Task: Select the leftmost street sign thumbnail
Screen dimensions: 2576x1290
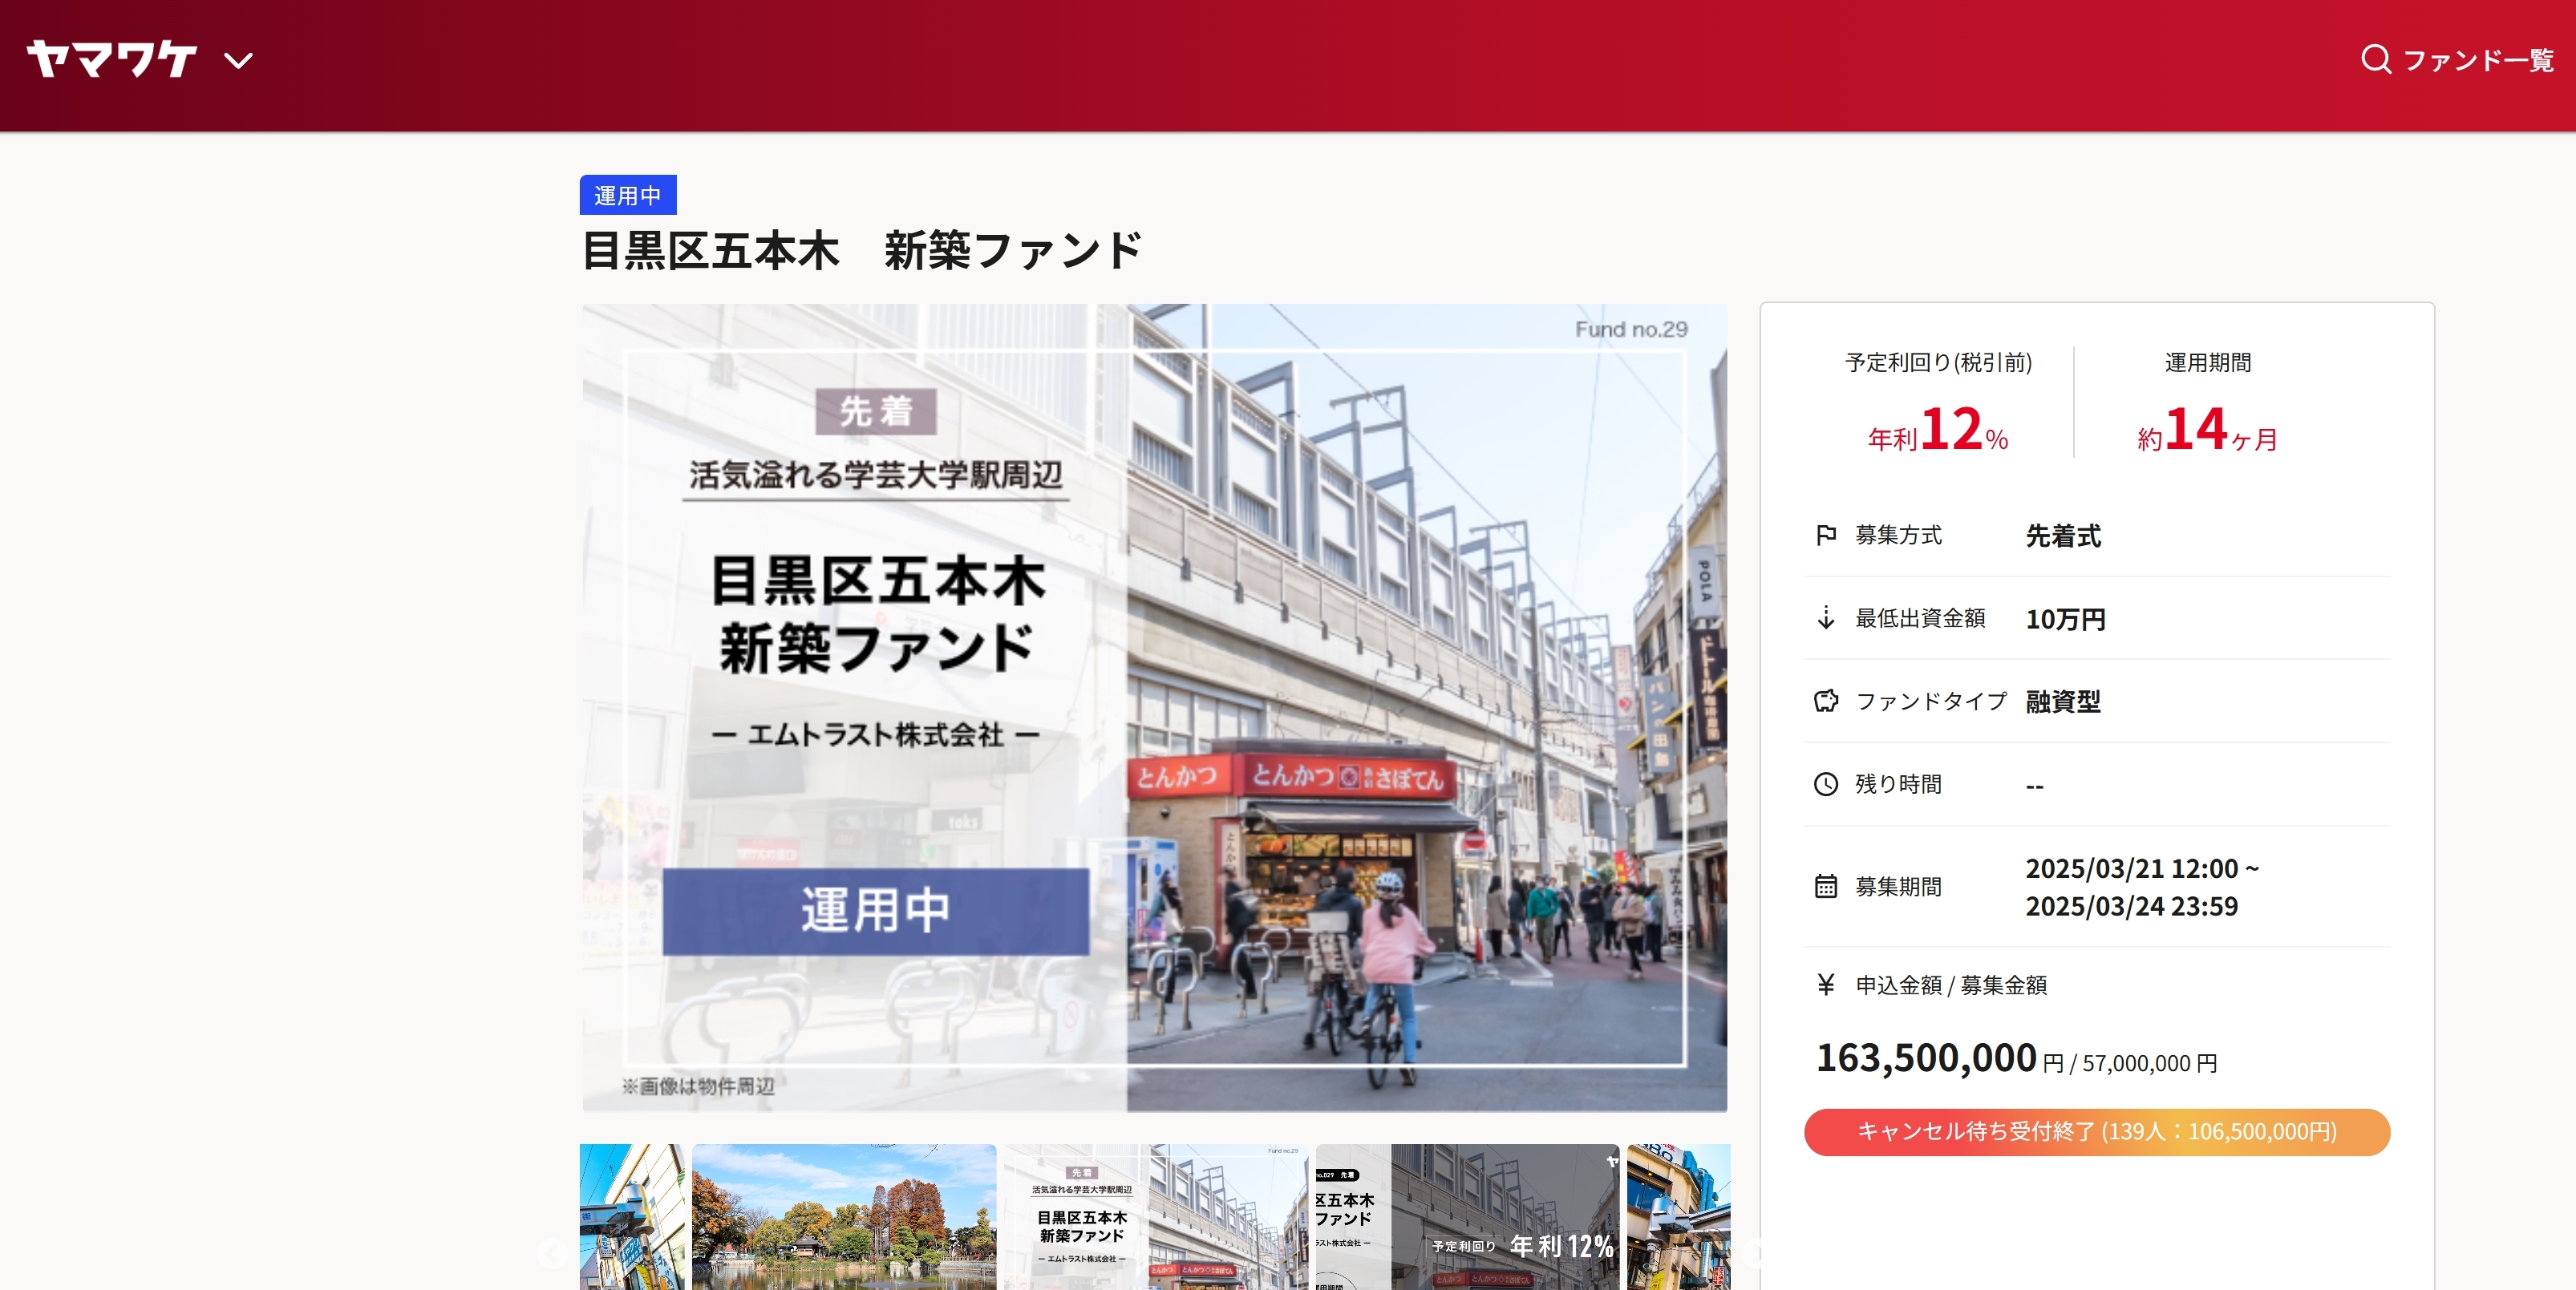Action: pyautogui.click(x=632, y=1217)
